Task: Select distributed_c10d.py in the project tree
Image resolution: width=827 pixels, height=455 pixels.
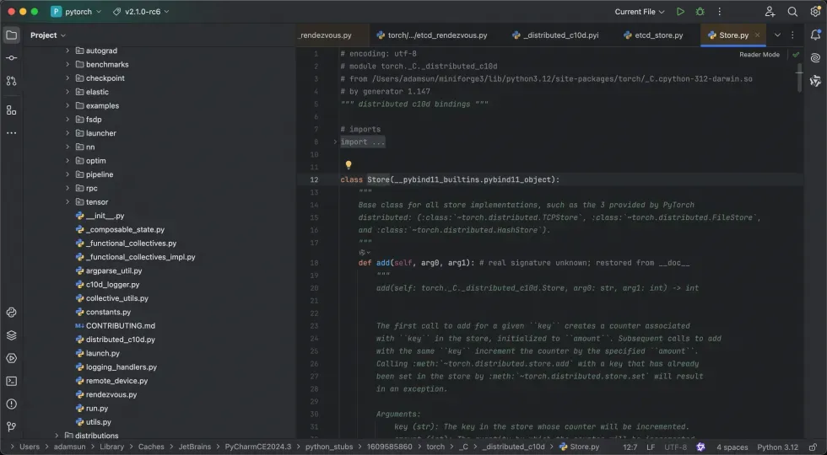Action: (x=120, y=340)
